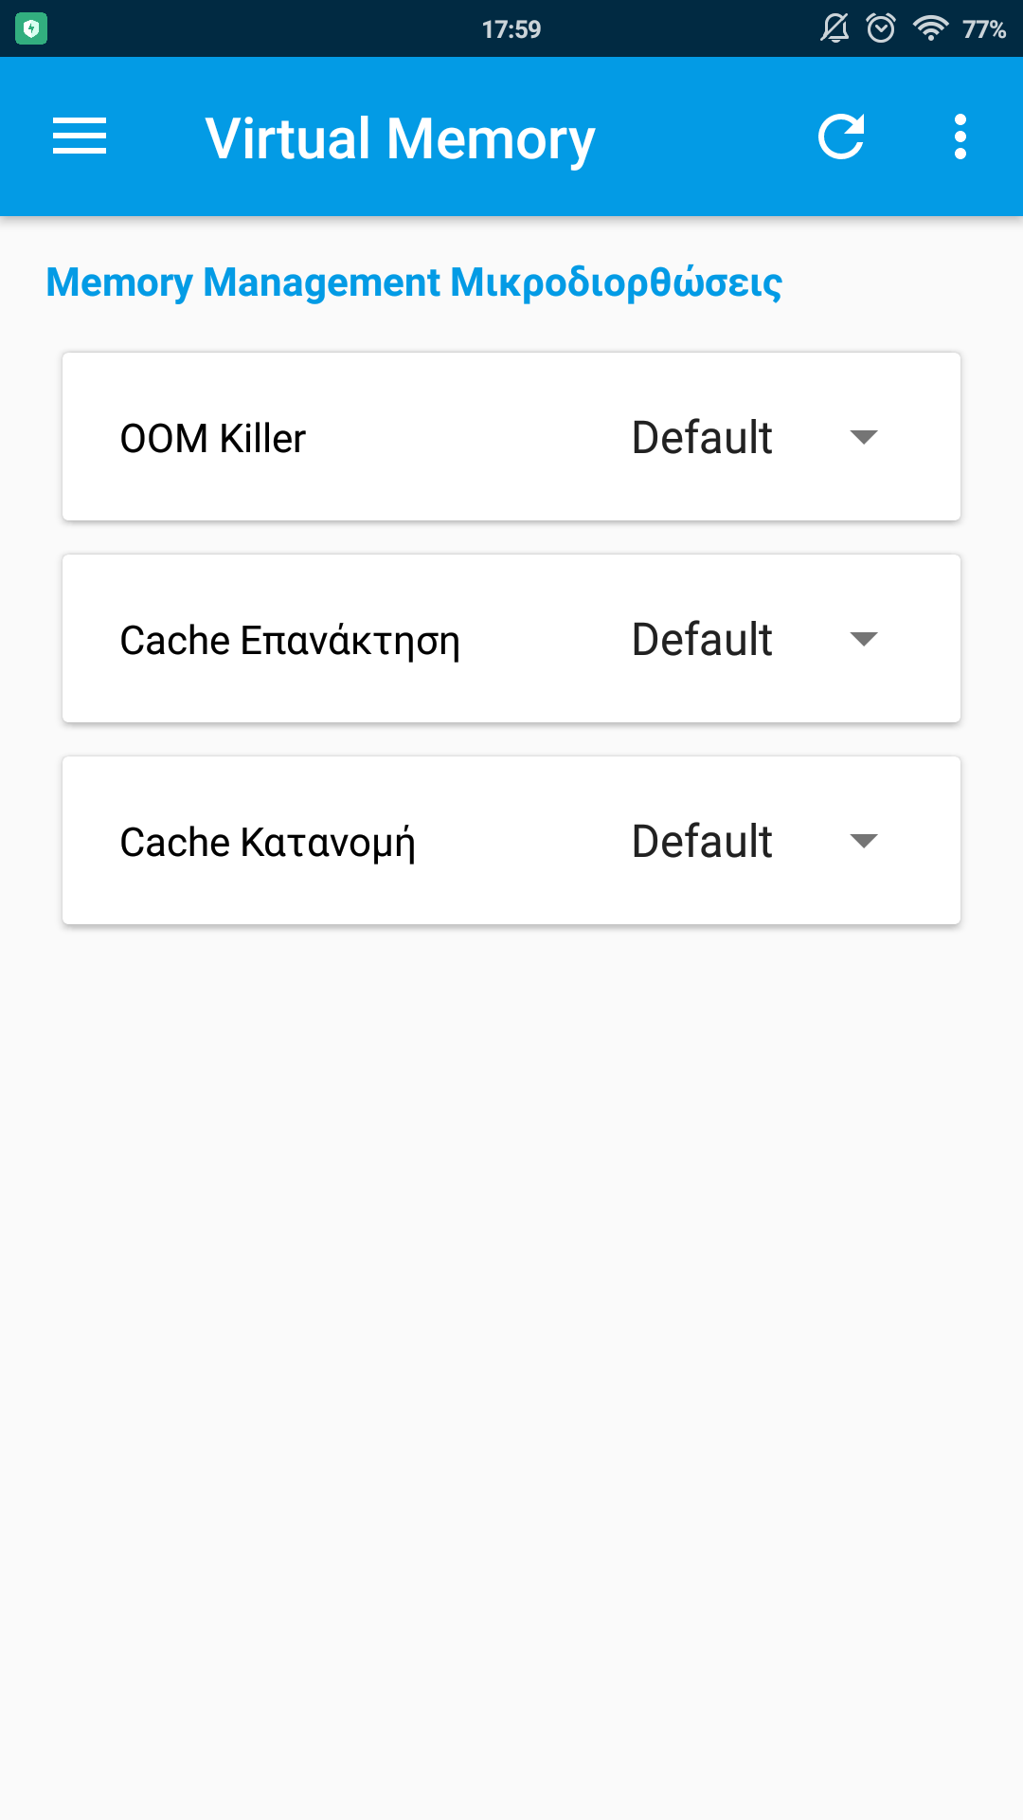Tap the Memory Management Μικροδιορθώσεις header
Viewport: 1023px width, 1820px height.
(414, 282)
